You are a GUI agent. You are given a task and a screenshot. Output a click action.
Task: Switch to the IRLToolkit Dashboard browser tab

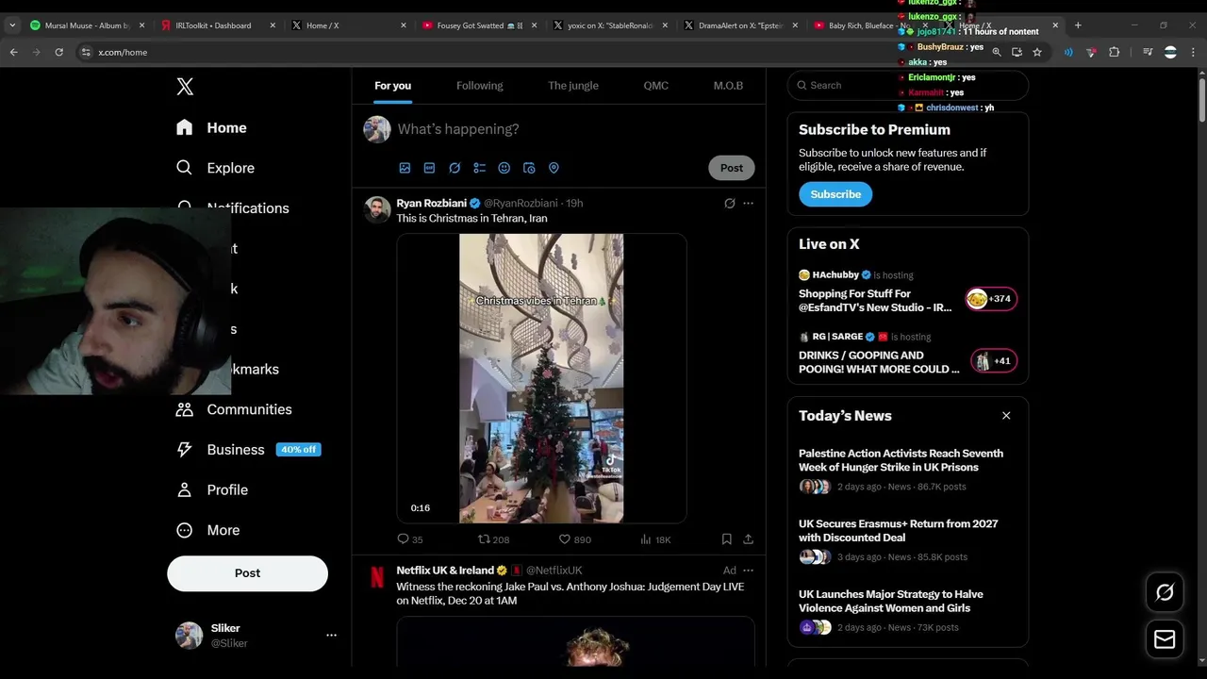tap(218, 25)
